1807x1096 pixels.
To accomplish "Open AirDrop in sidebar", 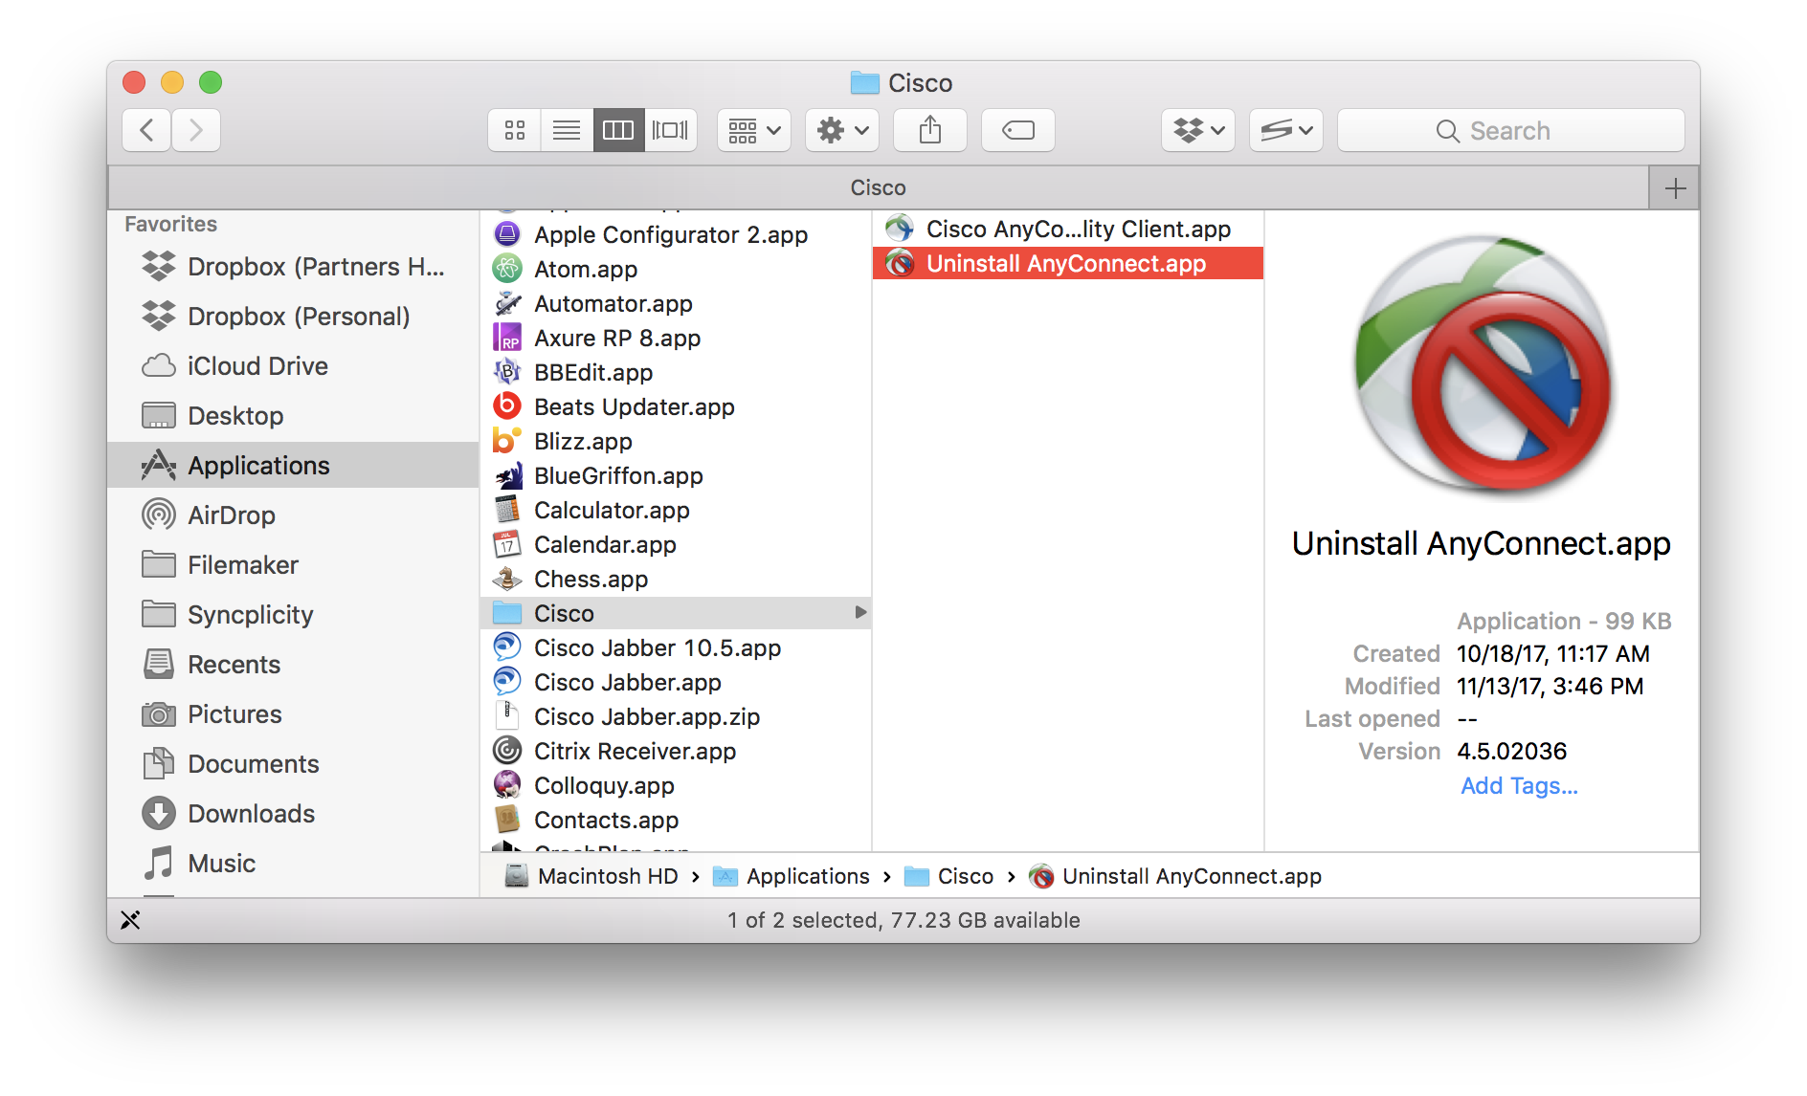I will coord(293,515).
